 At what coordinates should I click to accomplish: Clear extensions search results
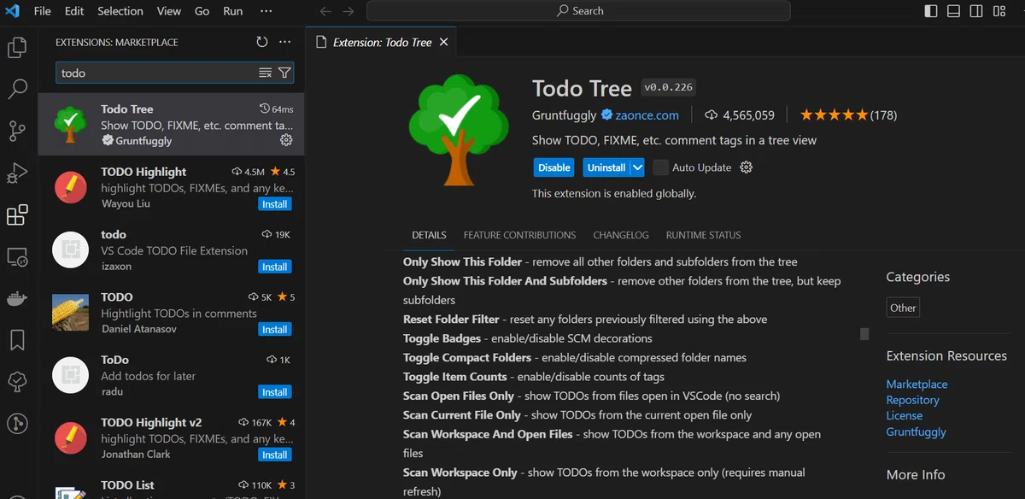pyautogui.click(x=266, y=73)
